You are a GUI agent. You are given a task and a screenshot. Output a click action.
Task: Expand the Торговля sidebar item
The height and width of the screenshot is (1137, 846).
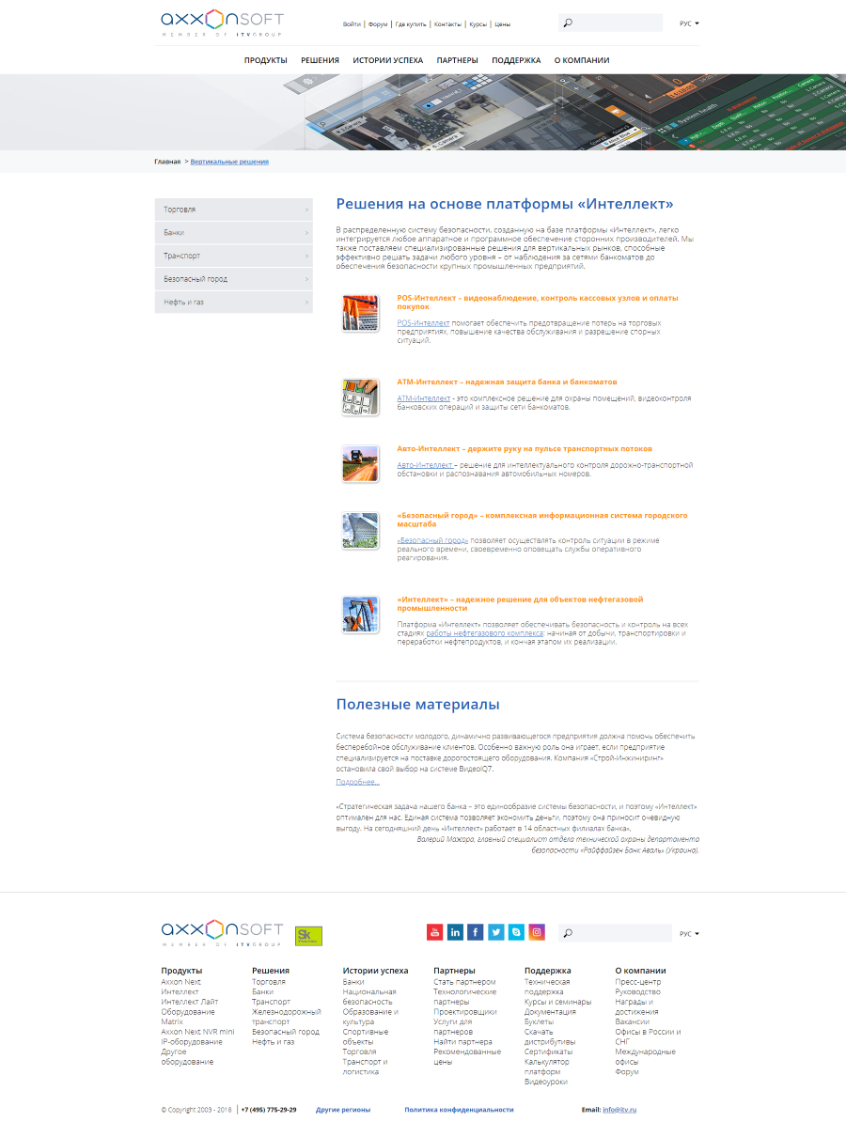click(233, 210)
